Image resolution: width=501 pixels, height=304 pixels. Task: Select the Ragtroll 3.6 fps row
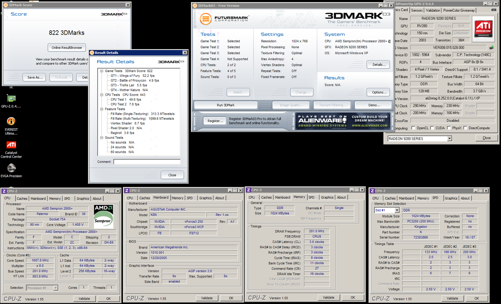click(x=122, y=133)
